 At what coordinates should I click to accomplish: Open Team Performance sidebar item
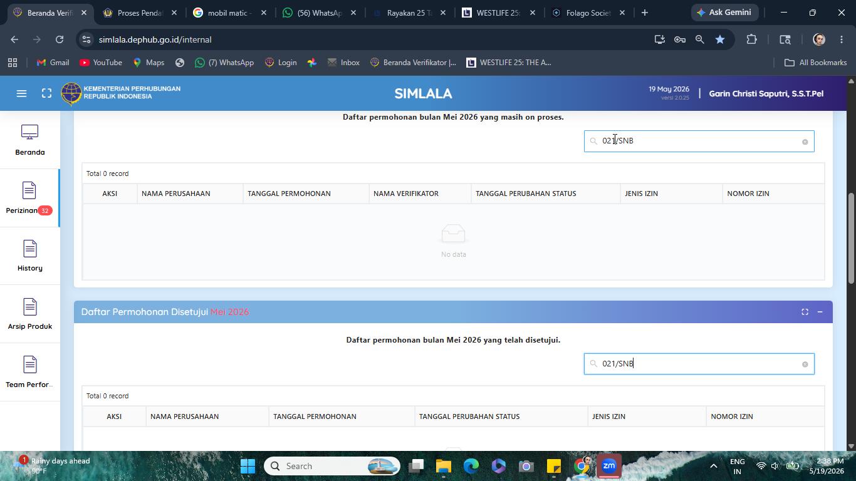tap(29, 373)
